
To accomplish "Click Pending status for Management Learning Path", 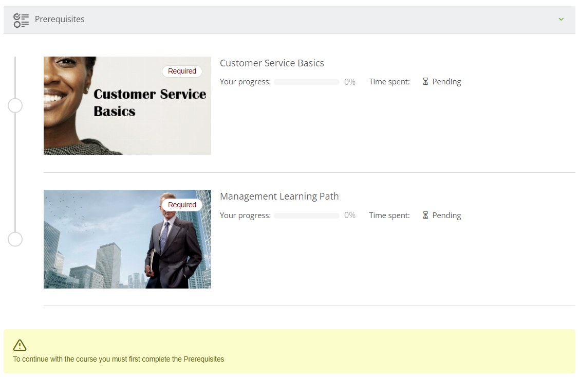I will pos(446,216).
